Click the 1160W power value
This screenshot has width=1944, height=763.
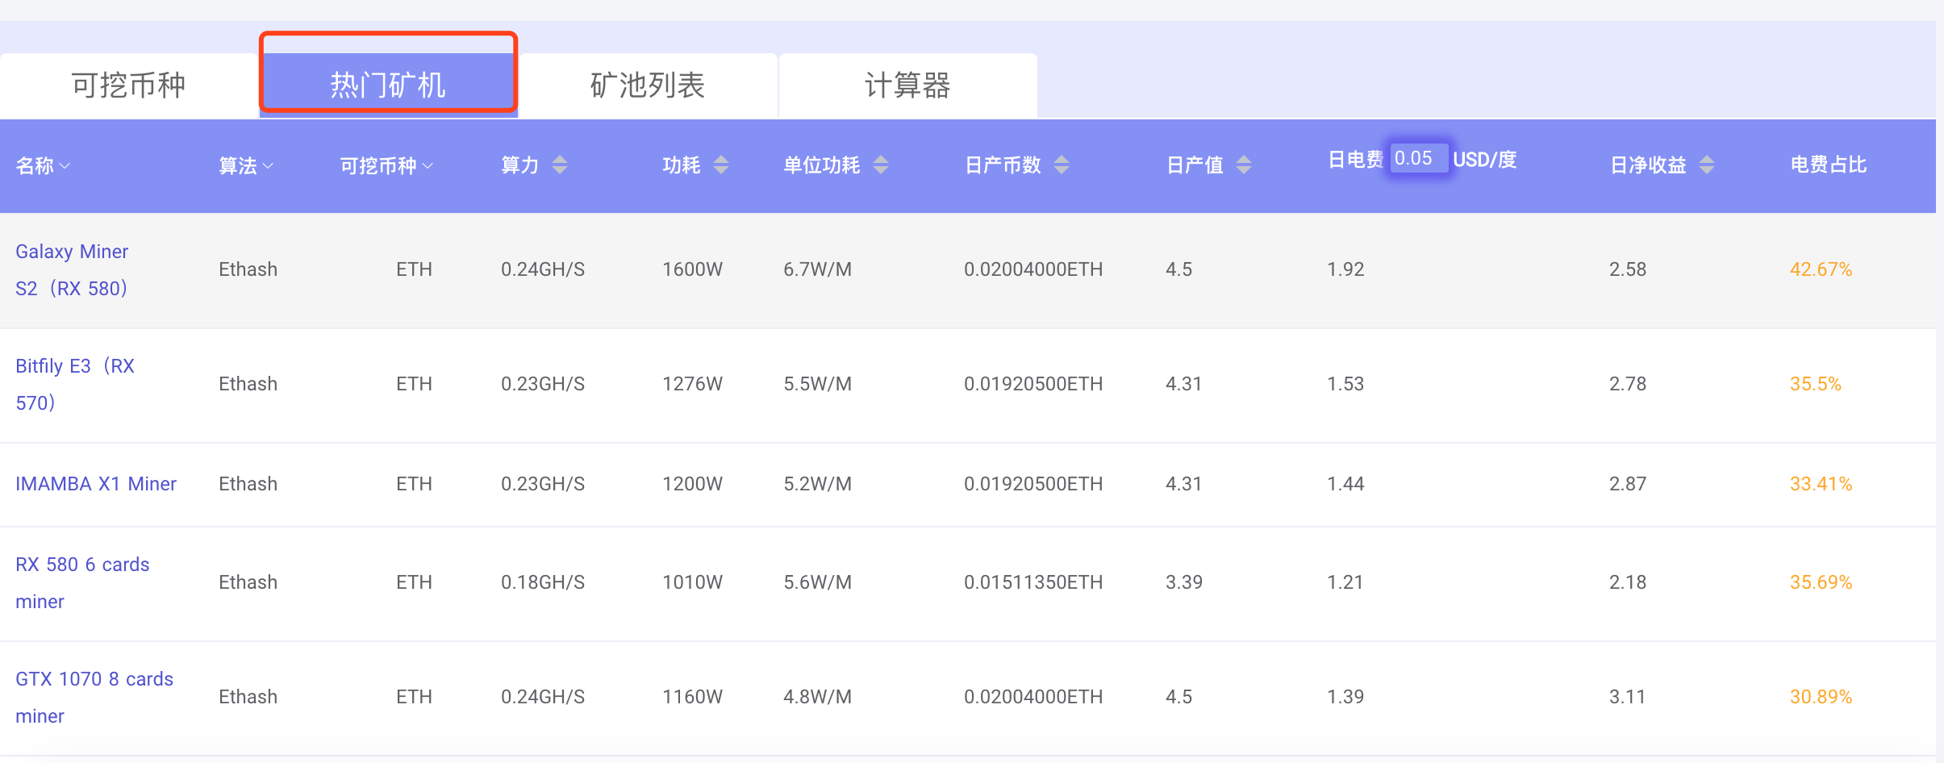click(692, 697)
